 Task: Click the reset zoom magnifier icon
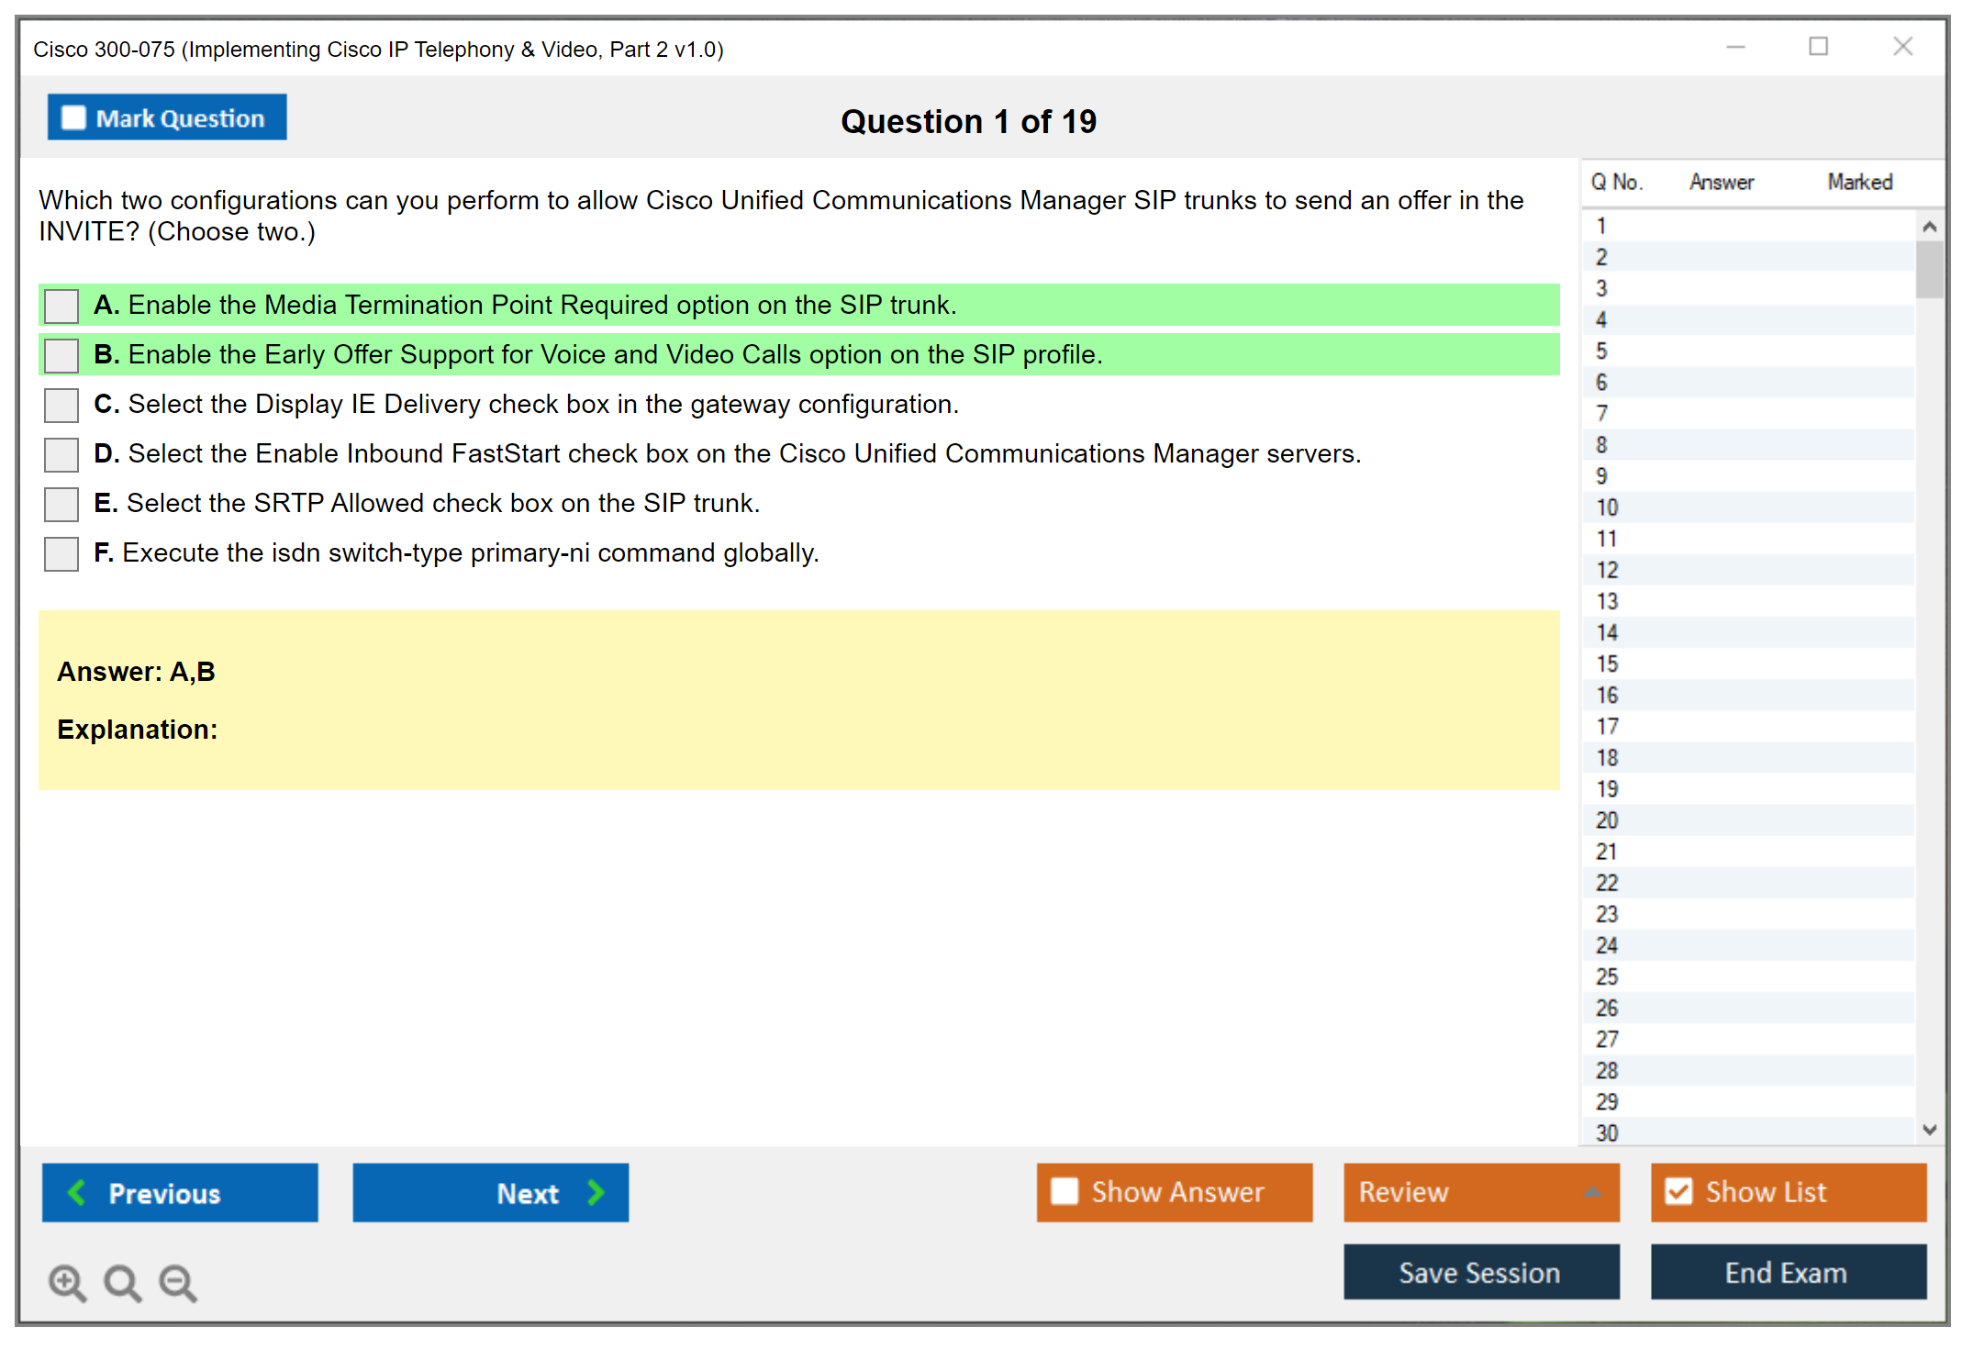[122, 1282]
